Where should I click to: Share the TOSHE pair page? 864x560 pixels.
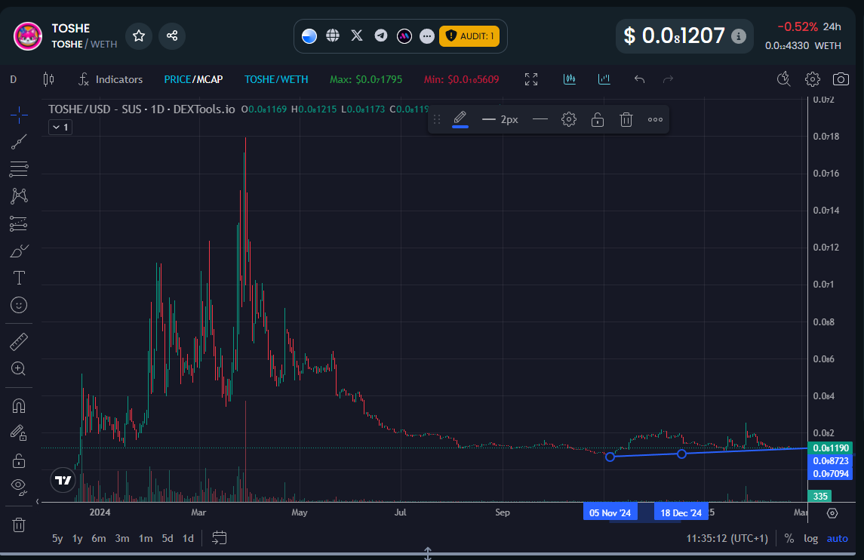172,35
